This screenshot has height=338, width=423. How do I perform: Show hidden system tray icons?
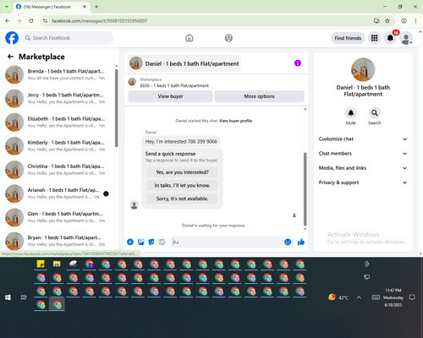(x=359, y=297)
